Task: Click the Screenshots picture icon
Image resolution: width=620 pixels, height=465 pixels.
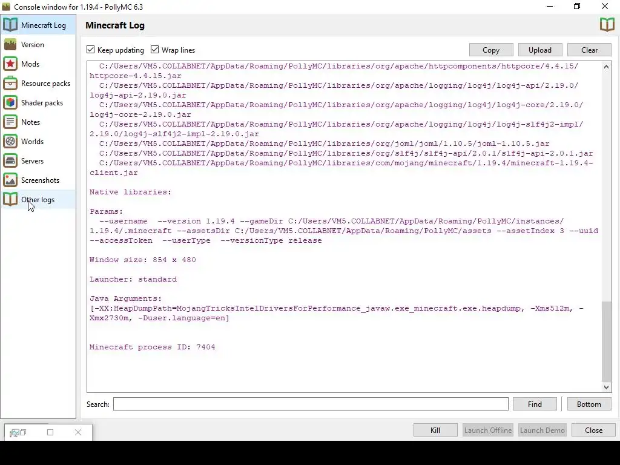Action: (x=10, y=180)
